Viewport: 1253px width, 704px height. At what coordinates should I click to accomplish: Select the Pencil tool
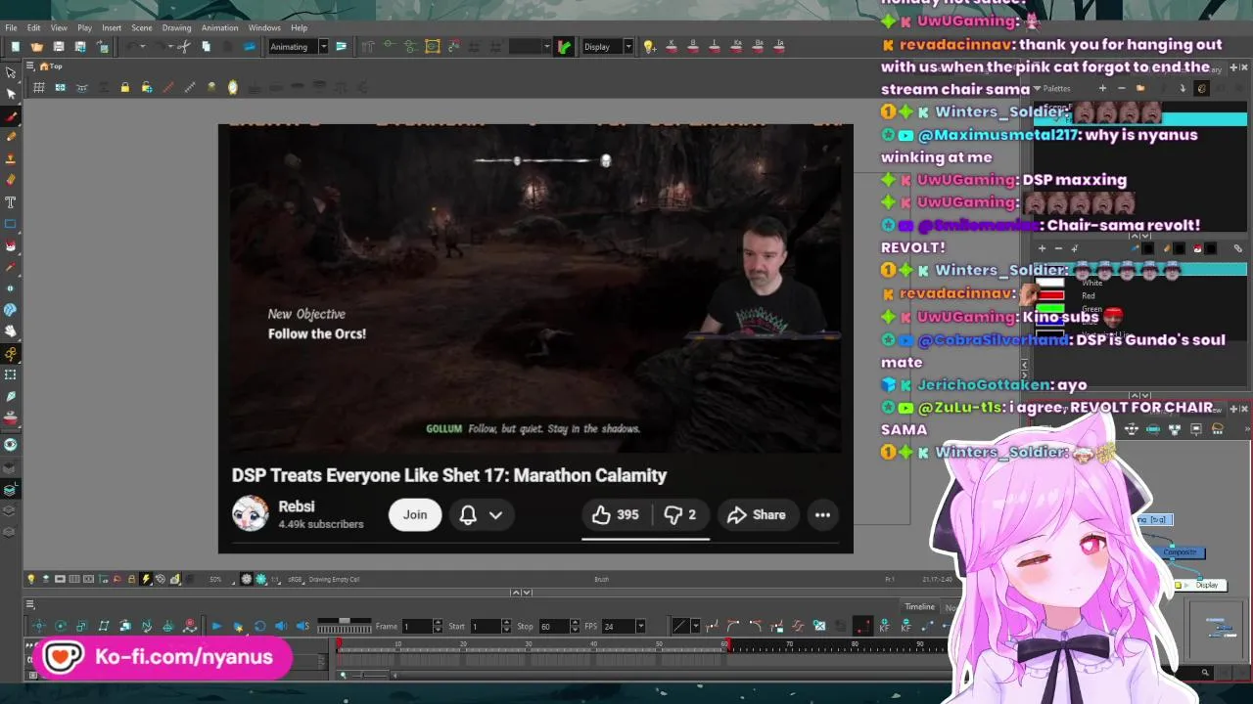(x=11, y=137)
